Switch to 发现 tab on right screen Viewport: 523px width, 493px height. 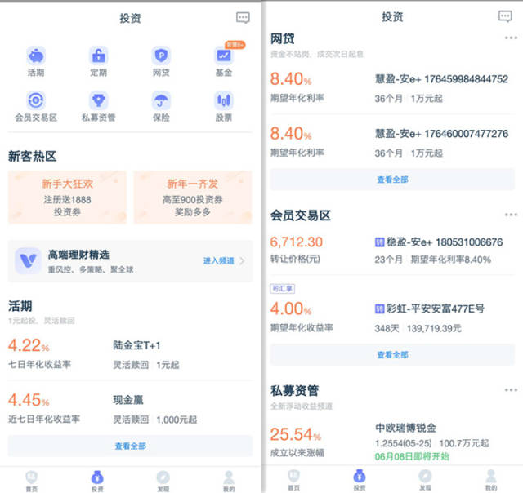(425, 480)
